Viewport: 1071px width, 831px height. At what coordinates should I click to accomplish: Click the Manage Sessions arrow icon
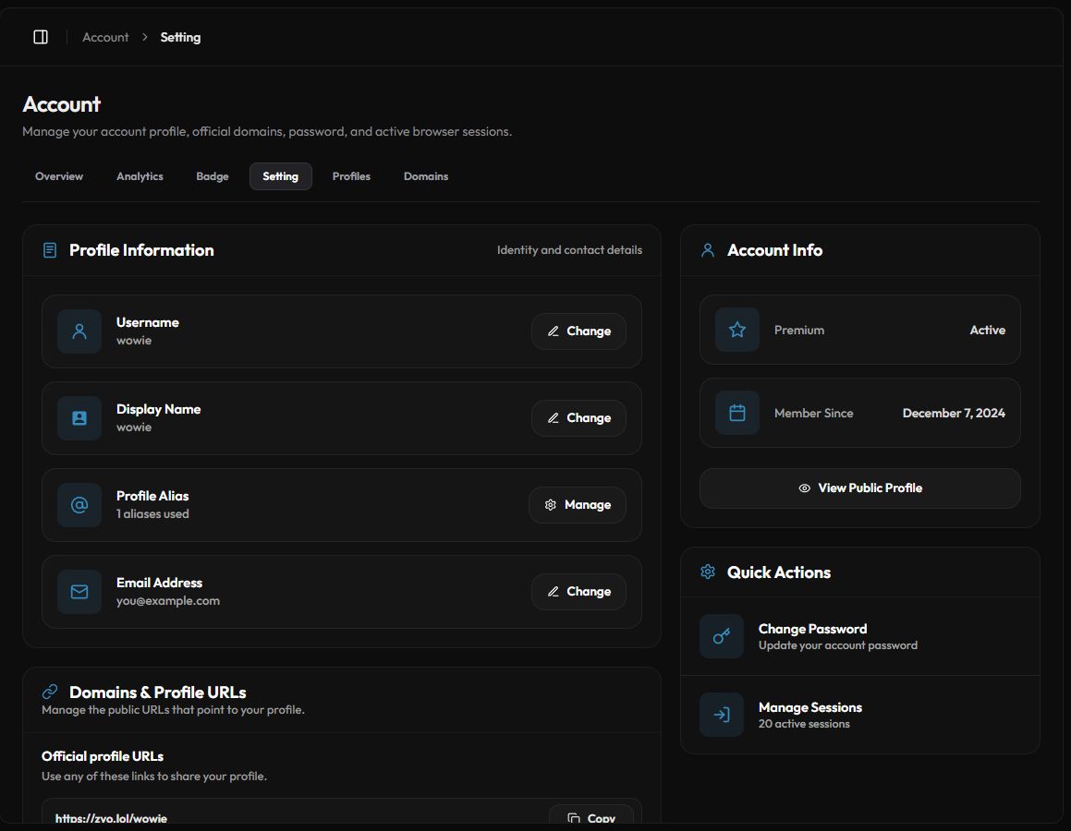point(722,715)
